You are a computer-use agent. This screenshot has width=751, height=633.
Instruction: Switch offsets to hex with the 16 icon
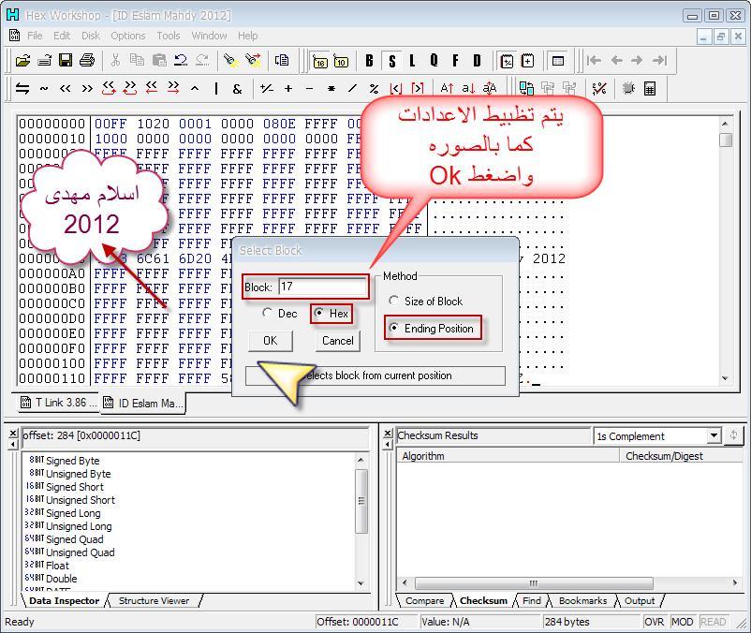click(319, 61)
